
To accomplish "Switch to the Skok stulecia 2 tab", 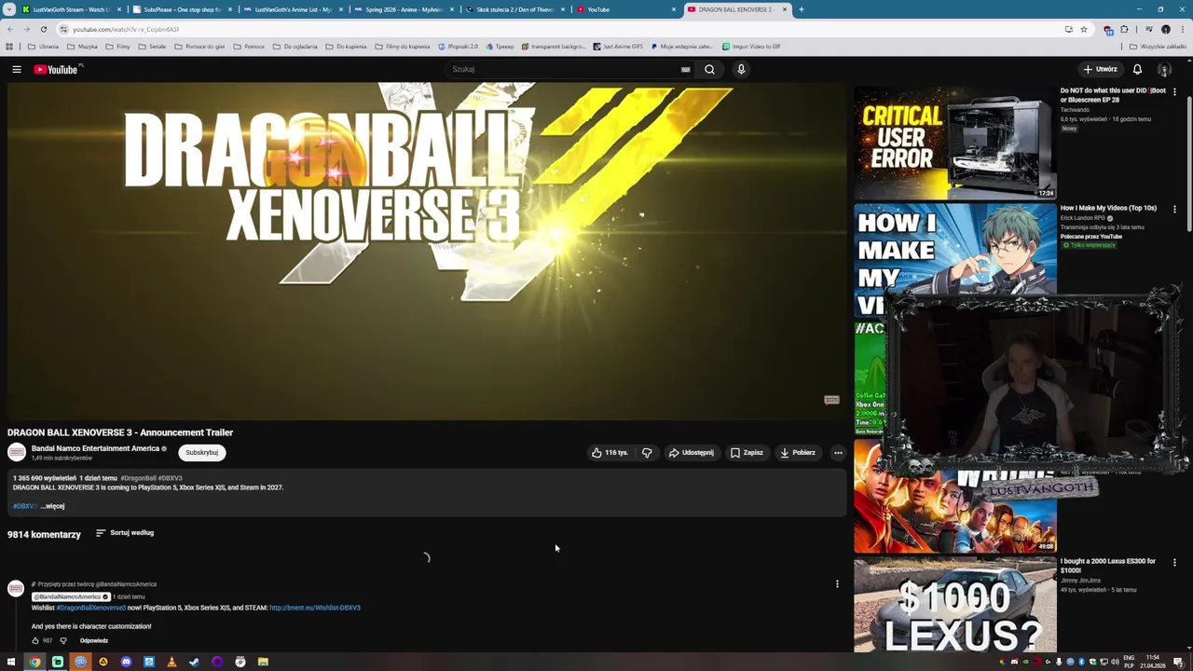I will click(514, 9).
